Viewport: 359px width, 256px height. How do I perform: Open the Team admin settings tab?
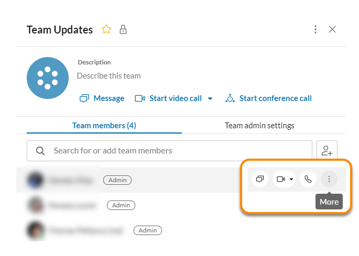click(259, 126)
